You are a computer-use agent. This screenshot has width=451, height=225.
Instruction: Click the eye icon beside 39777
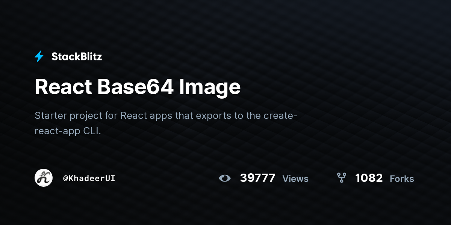tap(225, 178)
